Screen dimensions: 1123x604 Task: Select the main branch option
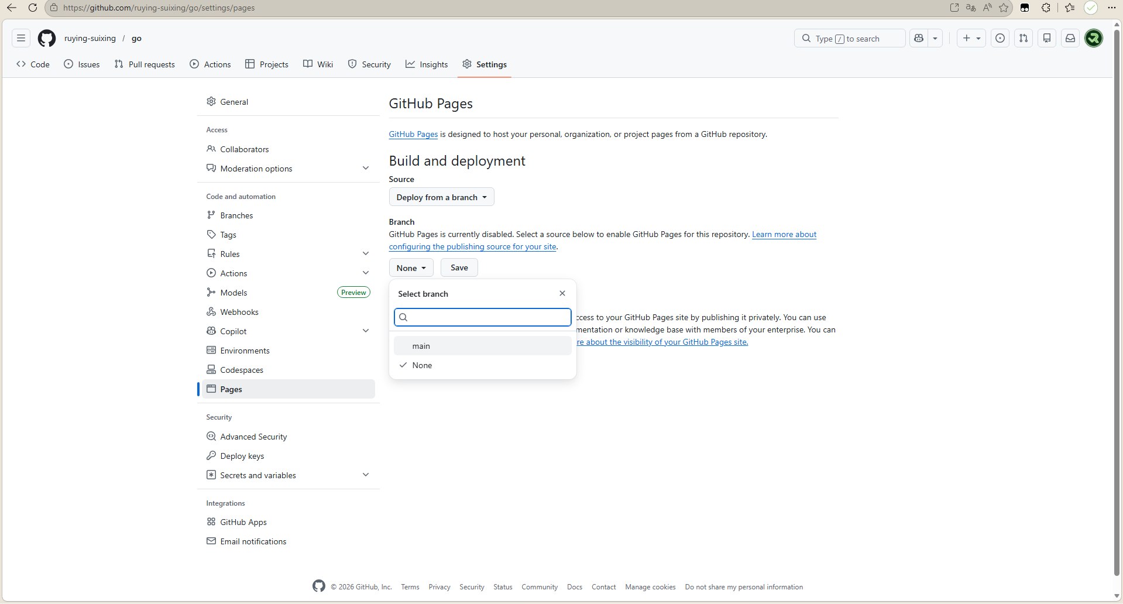(x=483, y=346)
